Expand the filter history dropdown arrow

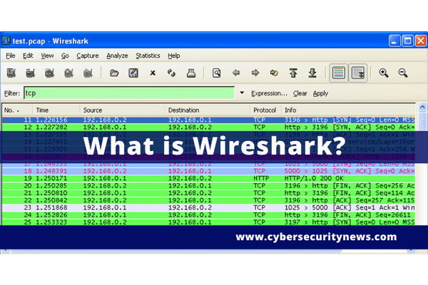coord(242,93)
